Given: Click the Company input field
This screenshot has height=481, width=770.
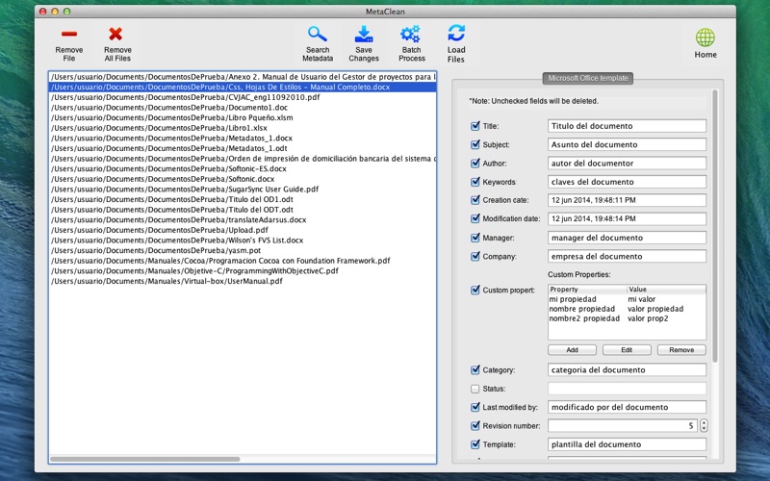Looking at the screenshot, I should tap(627, 256).
